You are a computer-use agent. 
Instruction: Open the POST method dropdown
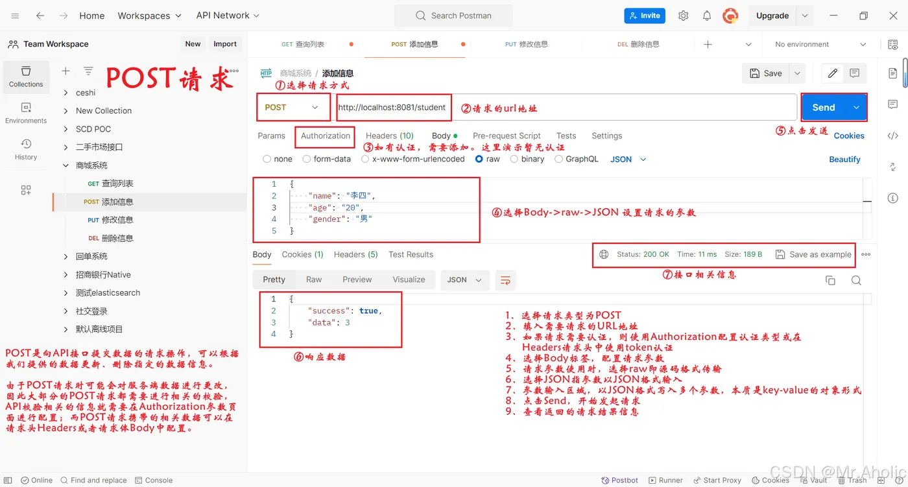coord(292,107)
